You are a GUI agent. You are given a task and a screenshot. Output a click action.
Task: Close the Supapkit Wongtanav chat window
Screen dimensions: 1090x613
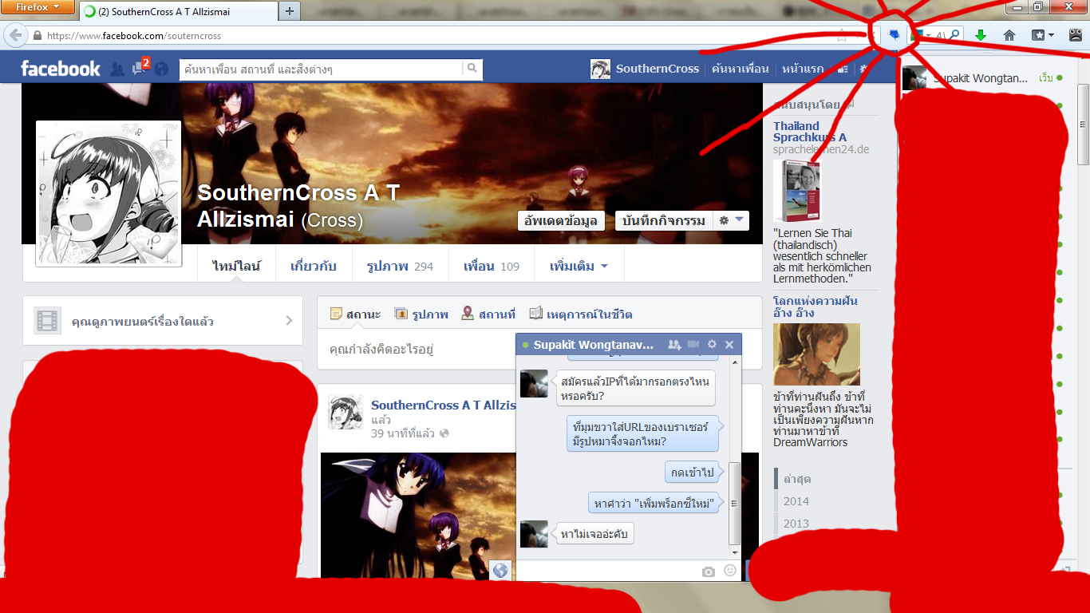[x=729, y=345]
